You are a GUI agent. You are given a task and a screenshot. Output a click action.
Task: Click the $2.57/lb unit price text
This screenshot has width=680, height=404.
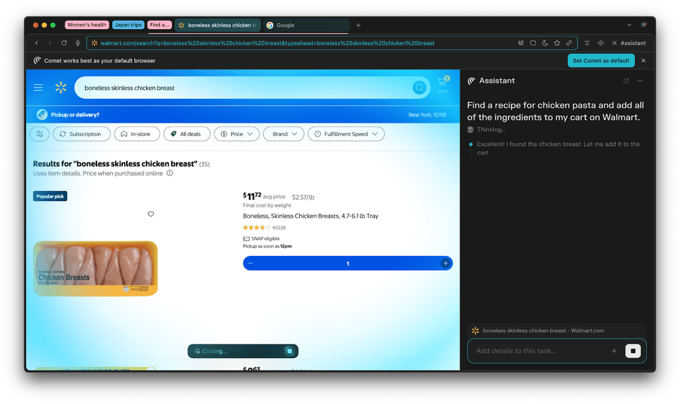click(x=303, y=197)
